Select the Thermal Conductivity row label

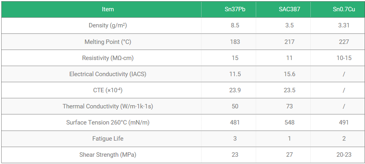(108, 106)
